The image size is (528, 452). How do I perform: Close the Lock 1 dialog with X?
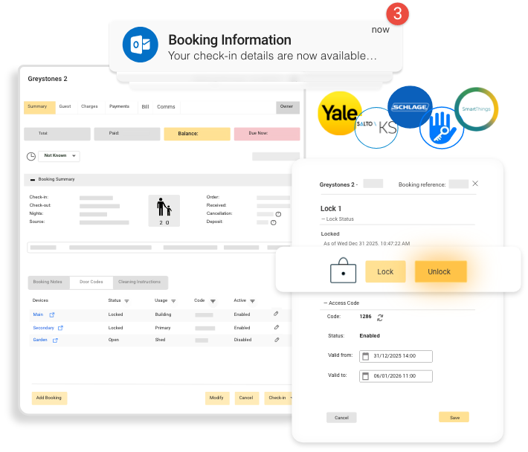(x=475, y=184)
